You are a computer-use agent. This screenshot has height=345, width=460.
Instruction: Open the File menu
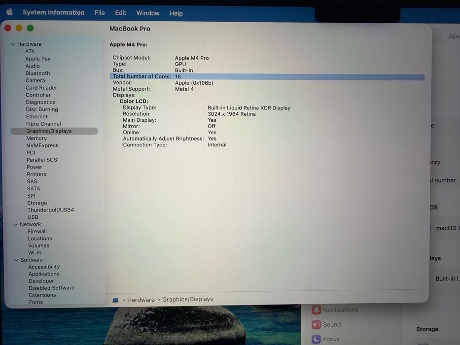tap(100, 13)
